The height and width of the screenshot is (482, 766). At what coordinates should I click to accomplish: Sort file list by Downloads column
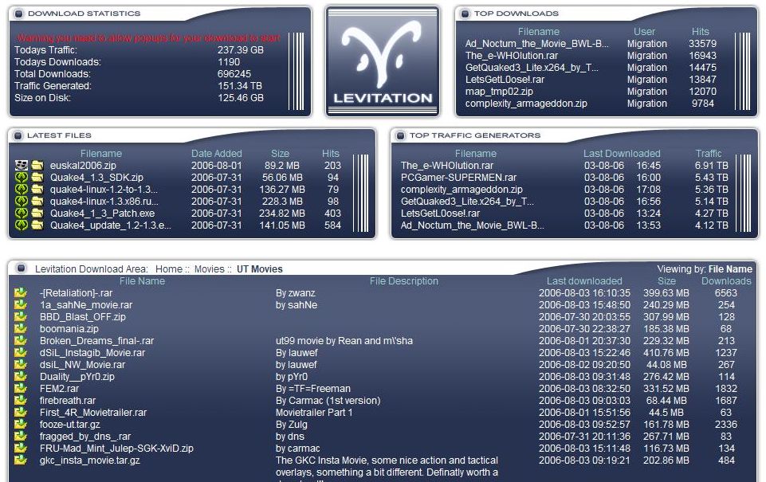tap(725, 281)
